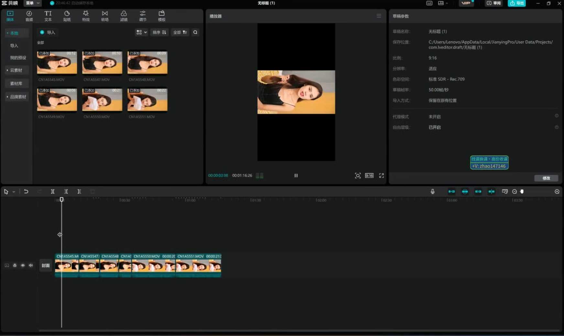Screen dimensions: 564x336
Task: Click the timeline zoom slider handle
Action: pyautogui.click(x=522, y=192)
